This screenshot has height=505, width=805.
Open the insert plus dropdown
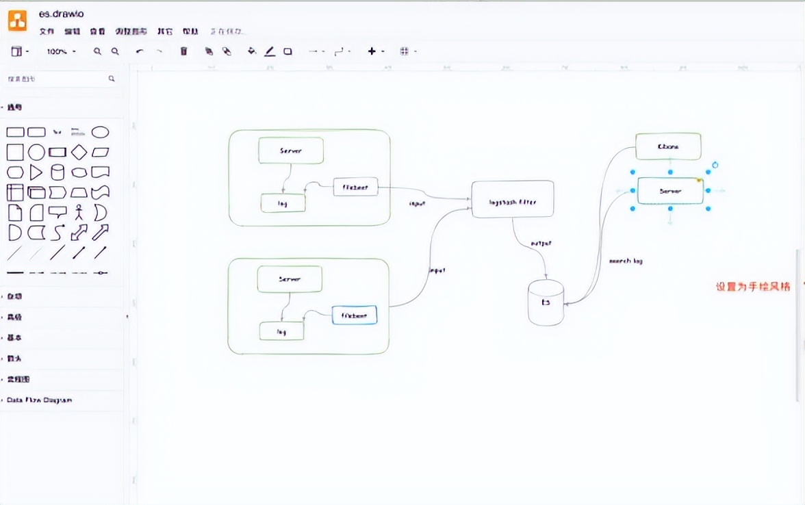click(376, 51)
